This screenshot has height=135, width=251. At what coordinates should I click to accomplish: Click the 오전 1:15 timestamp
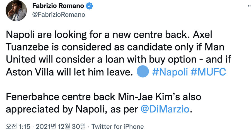tap(18, 127)
